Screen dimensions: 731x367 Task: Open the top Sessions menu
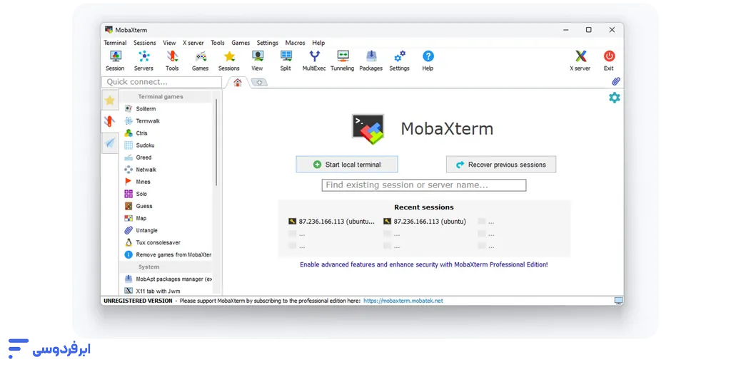point(145,43)
